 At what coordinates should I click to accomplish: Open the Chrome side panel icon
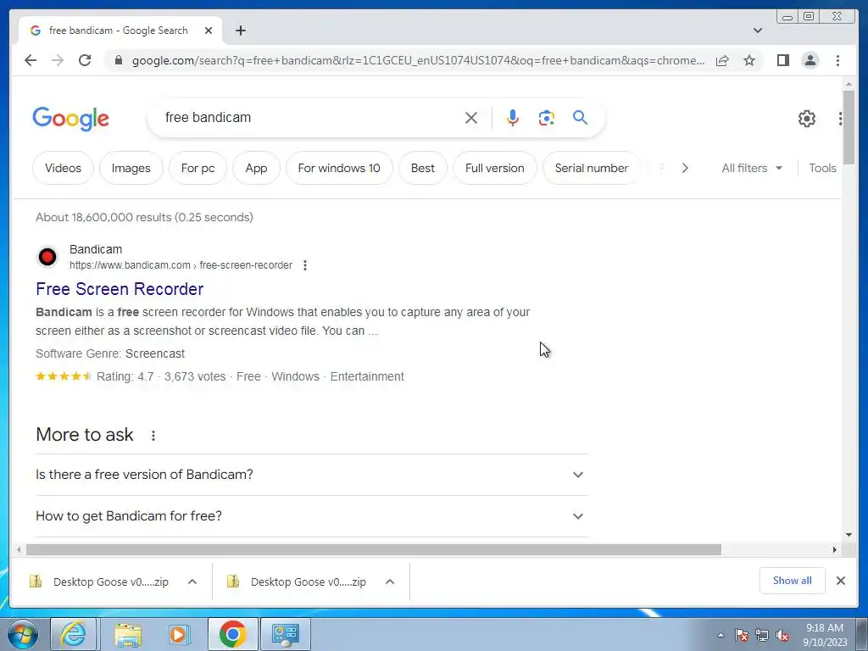pos(782,60)
